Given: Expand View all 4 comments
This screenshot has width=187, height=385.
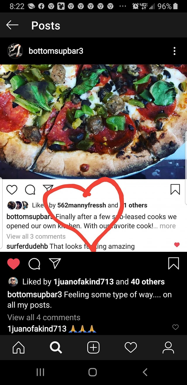Looking at the screenshot, I should (x=44, y=317).
